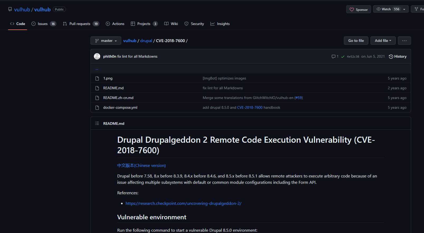Screen dimensions: 424x233
Task: Click the bold vulhub repository name link
Action: pyautogui.click(x=42, y=9)
